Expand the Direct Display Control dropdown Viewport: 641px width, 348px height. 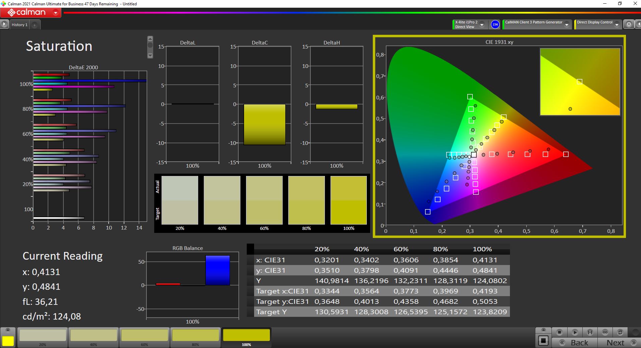click(617, 25)
